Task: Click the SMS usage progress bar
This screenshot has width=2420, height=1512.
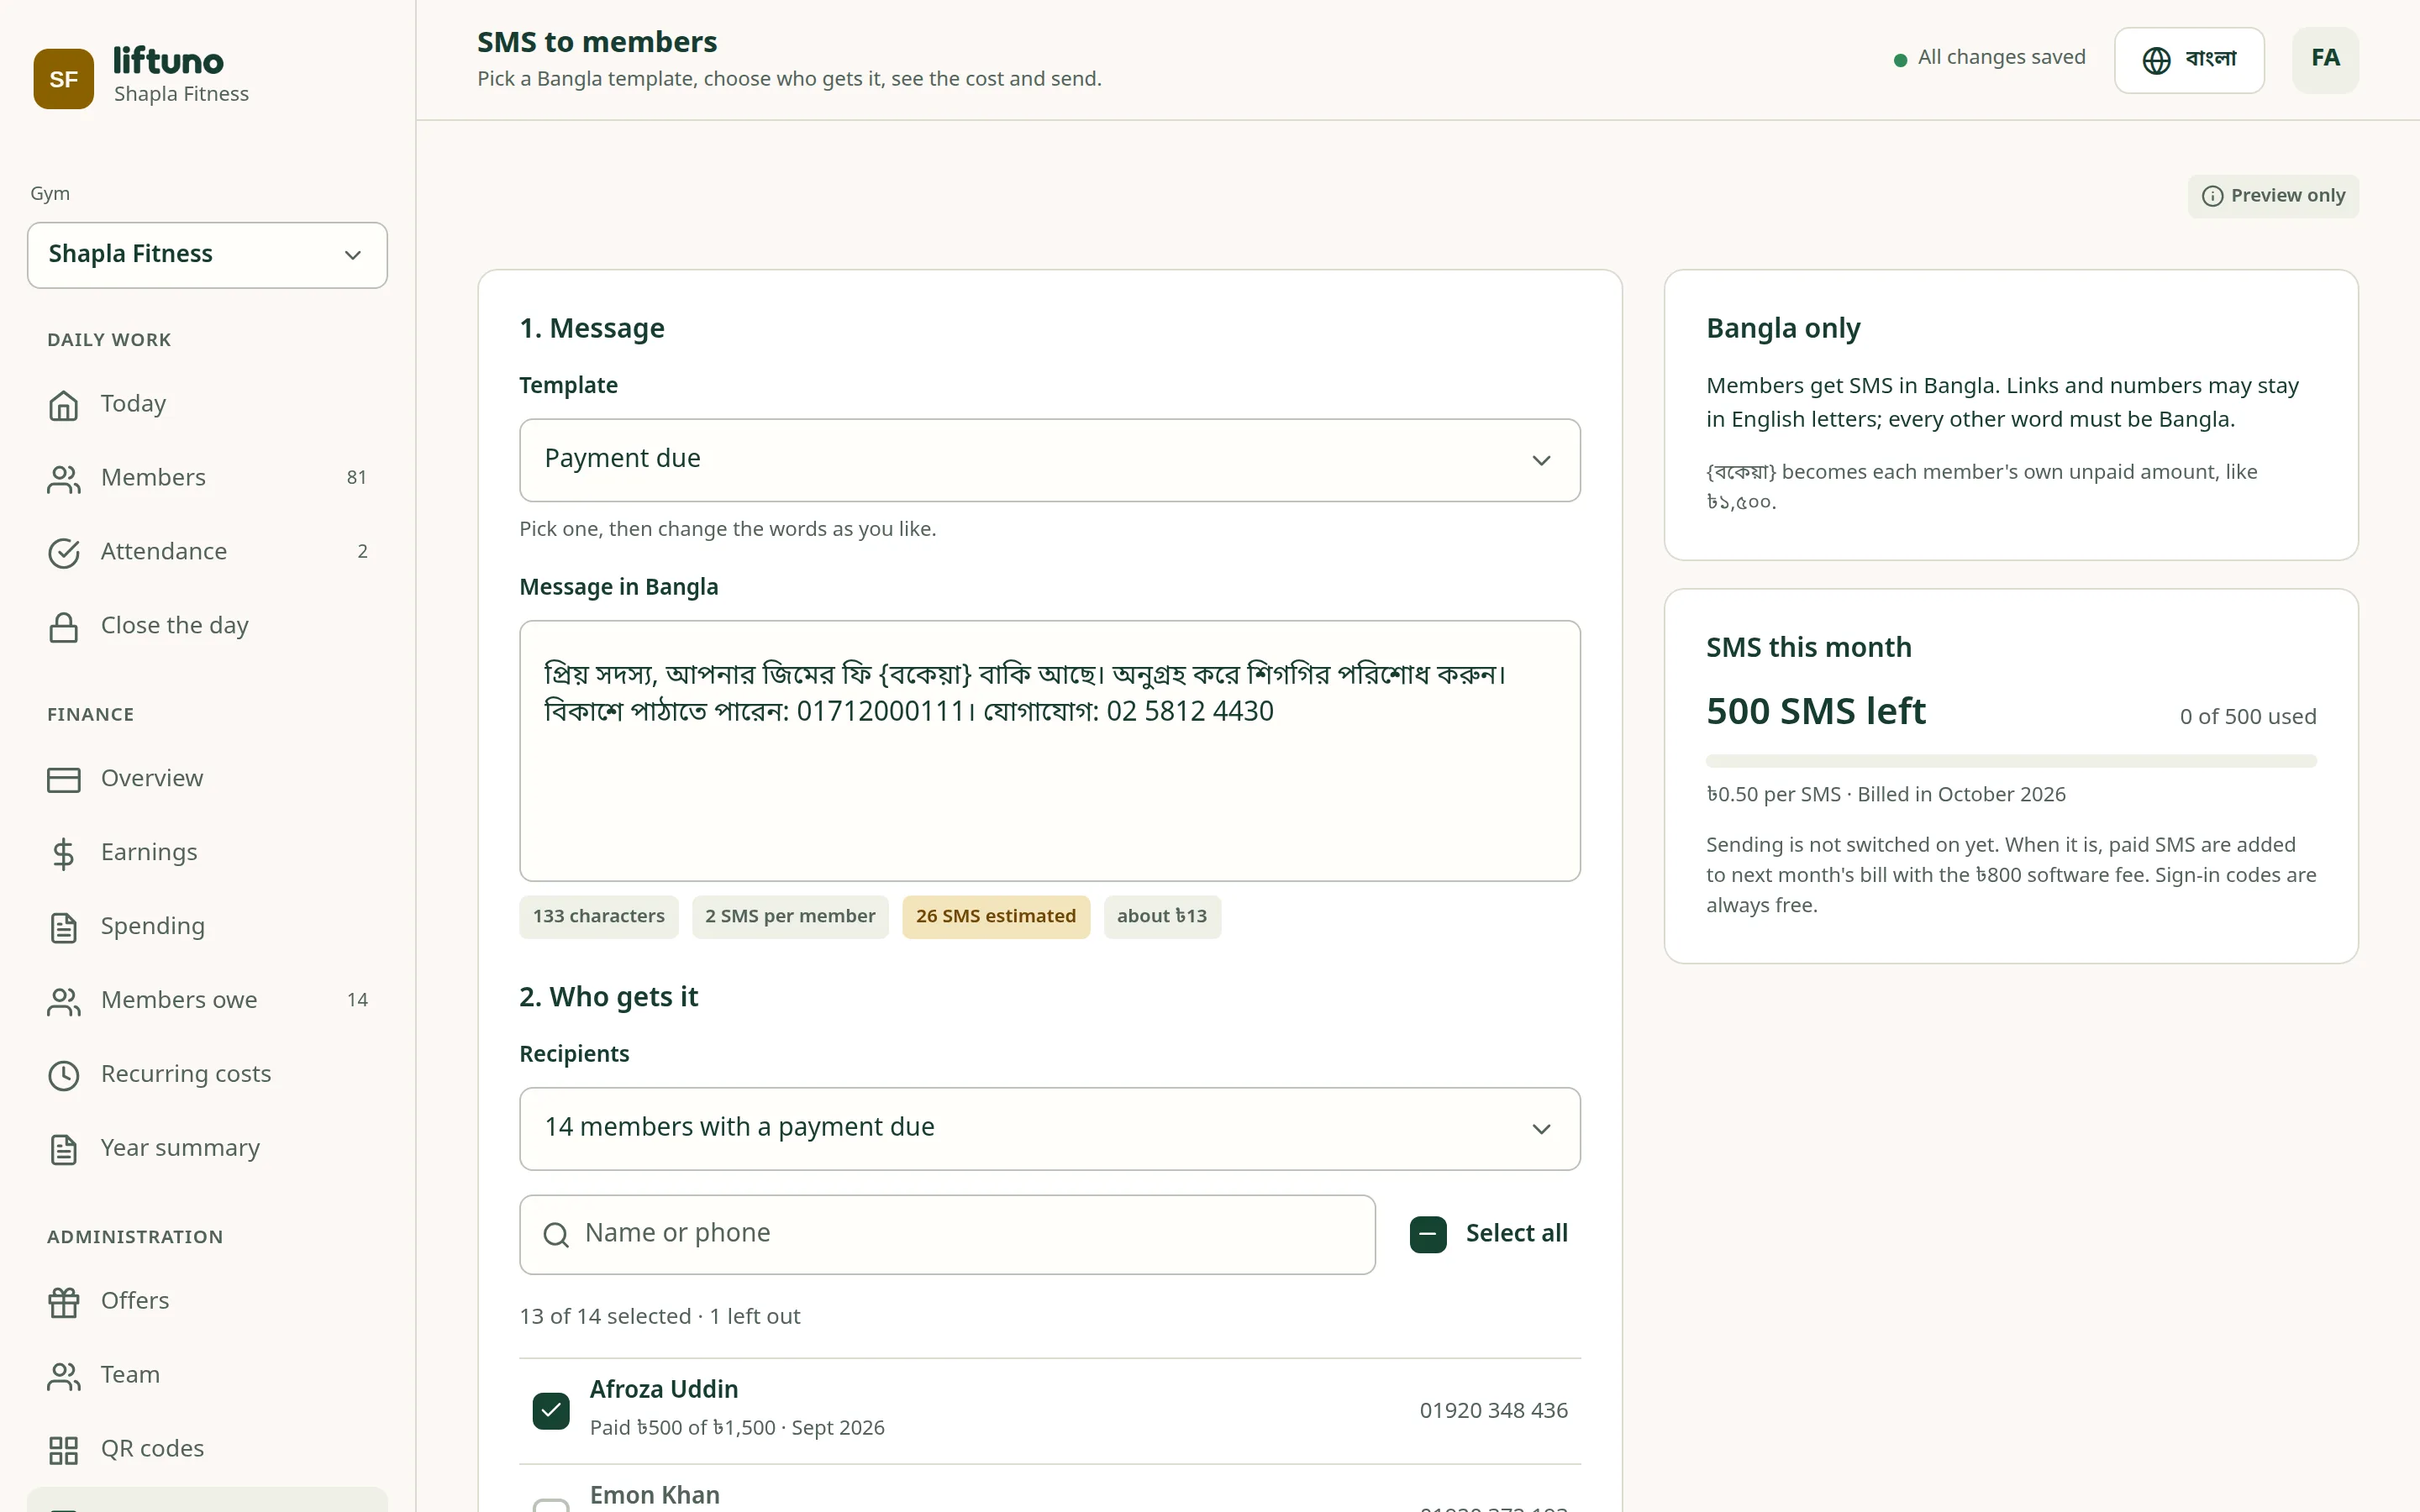Action: pos(2011,761)
